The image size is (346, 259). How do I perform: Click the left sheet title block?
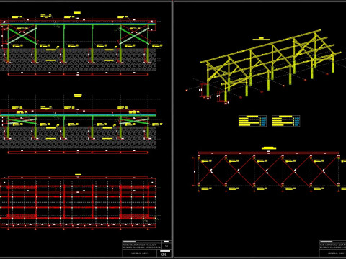pyautogui.click(x=147, y=249)
